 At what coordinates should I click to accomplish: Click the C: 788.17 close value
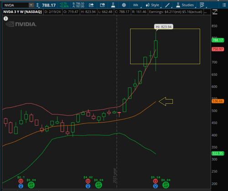(122, 12)
